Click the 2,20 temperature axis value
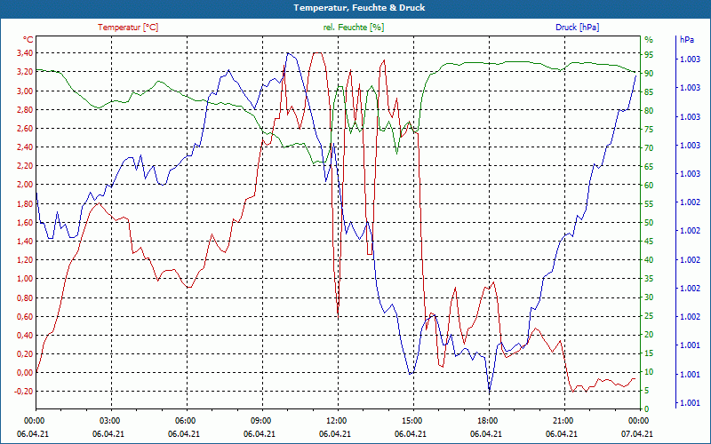Screen dimensions: 711x444 tap(25, 166)
